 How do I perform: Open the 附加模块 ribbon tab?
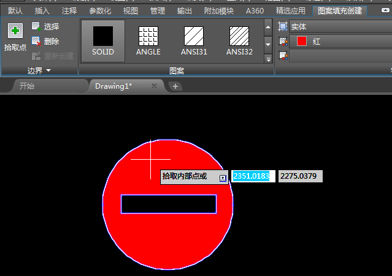coord(219,11)
